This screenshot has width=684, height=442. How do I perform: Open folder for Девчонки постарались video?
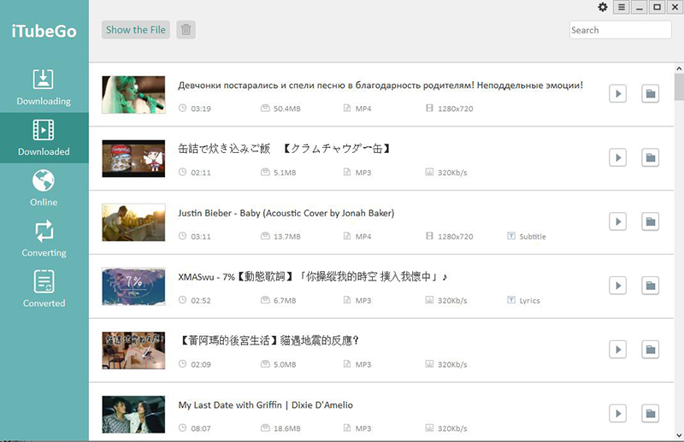(650, 93)
